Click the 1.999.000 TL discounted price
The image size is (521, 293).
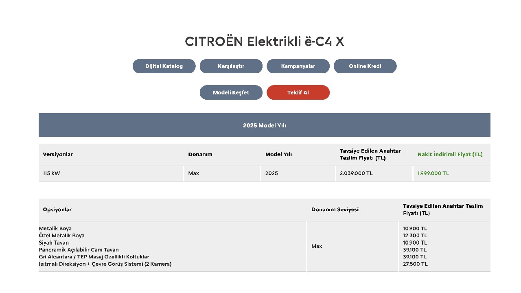tap(433, 173)
